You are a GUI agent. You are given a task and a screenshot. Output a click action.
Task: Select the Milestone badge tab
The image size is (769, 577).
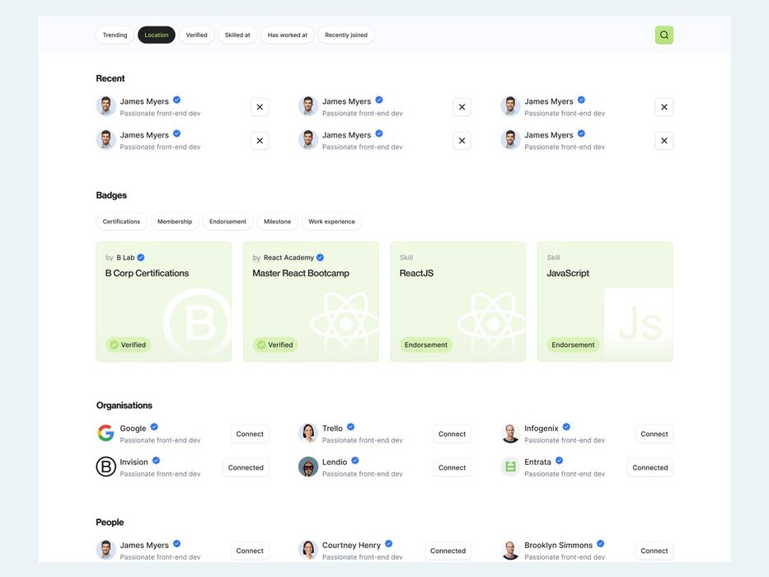tap(277, 222)
